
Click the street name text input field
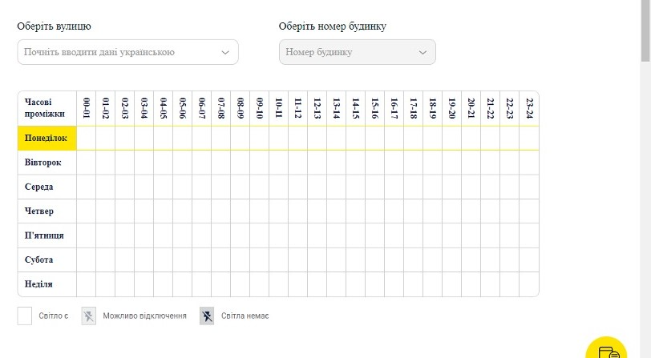pyautogui.click(x=120, y=53)
